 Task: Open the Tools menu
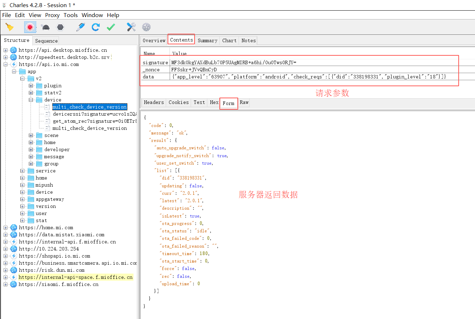click(x=71, y=15)
